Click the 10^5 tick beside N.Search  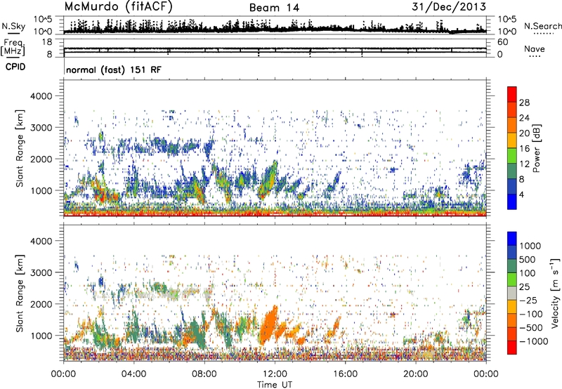point(507,19)
